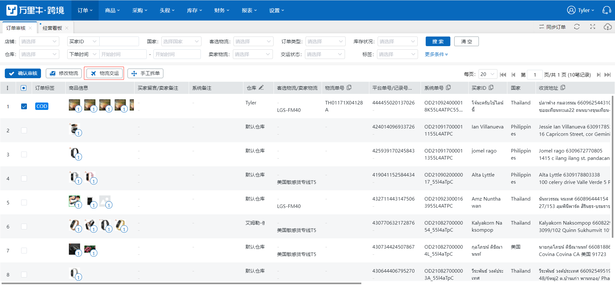Click the horizontal table scrollbar
This screenshot has width=615, height=289.
[x=181, y=283]
